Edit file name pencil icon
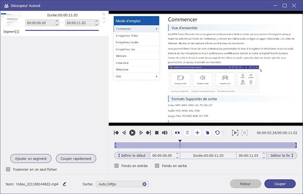The width and height of the screenshot is (303, 194). (x=65, y=184)
